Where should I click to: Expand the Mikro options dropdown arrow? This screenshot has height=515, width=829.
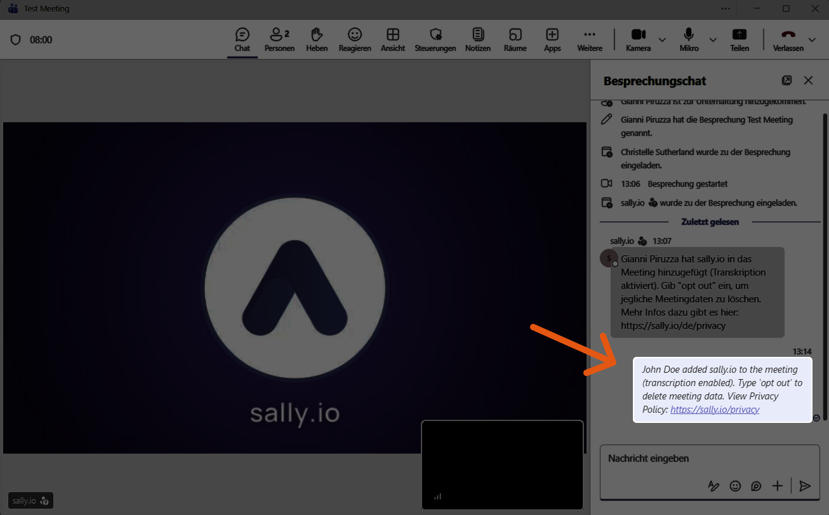pyautogui.click(x=713, y=39)
